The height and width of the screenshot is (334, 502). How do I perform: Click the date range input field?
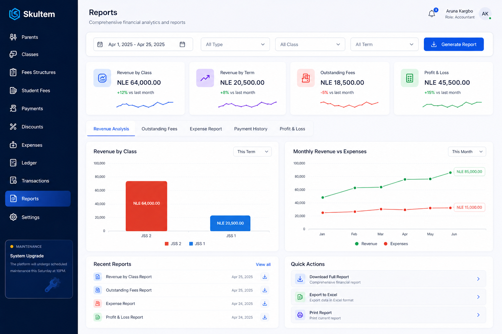[x=143, y=44]
